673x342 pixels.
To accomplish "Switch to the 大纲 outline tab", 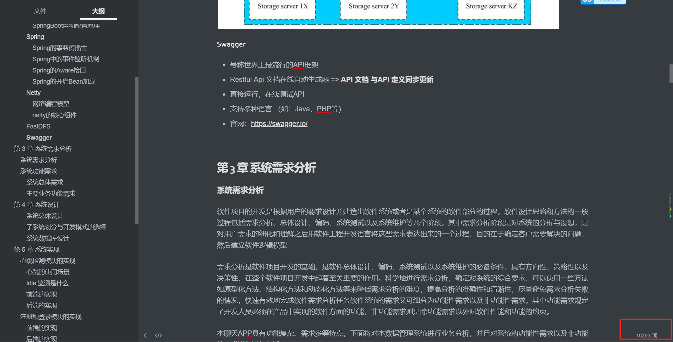I will click(98, 11).
